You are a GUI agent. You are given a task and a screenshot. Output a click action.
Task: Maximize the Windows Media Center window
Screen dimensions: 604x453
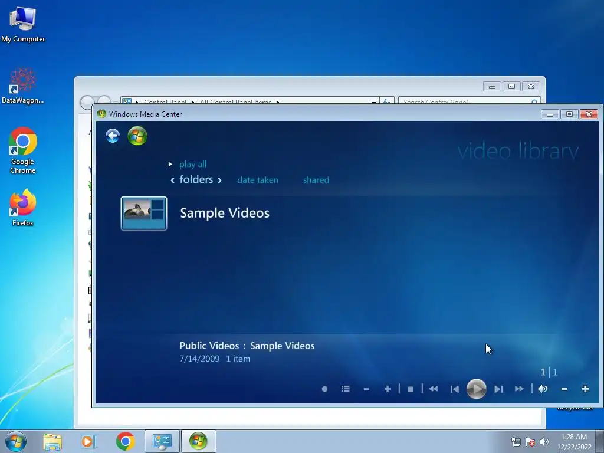[569, 114]
